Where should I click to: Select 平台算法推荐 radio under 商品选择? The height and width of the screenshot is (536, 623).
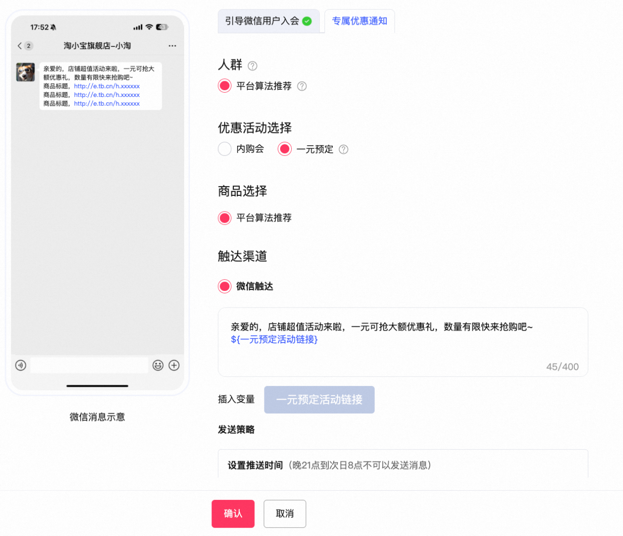pyautogui.click(x=225, y=218)
